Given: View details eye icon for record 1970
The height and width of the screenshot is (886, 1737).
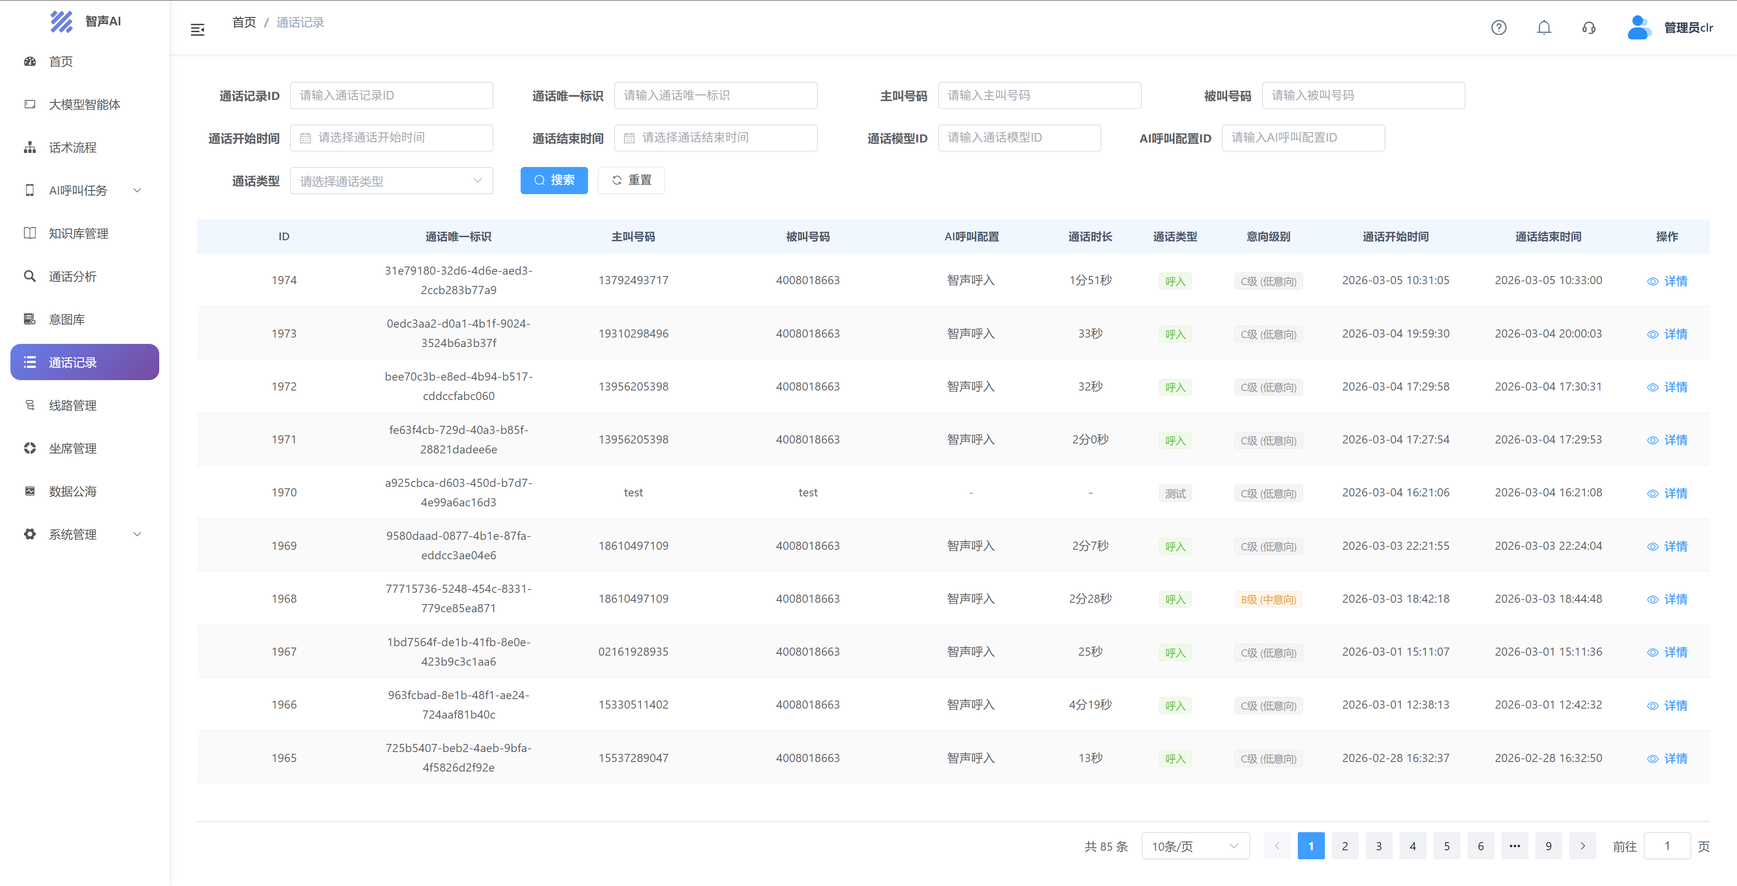Looking at the screenshot, I should pos(1653,494).
